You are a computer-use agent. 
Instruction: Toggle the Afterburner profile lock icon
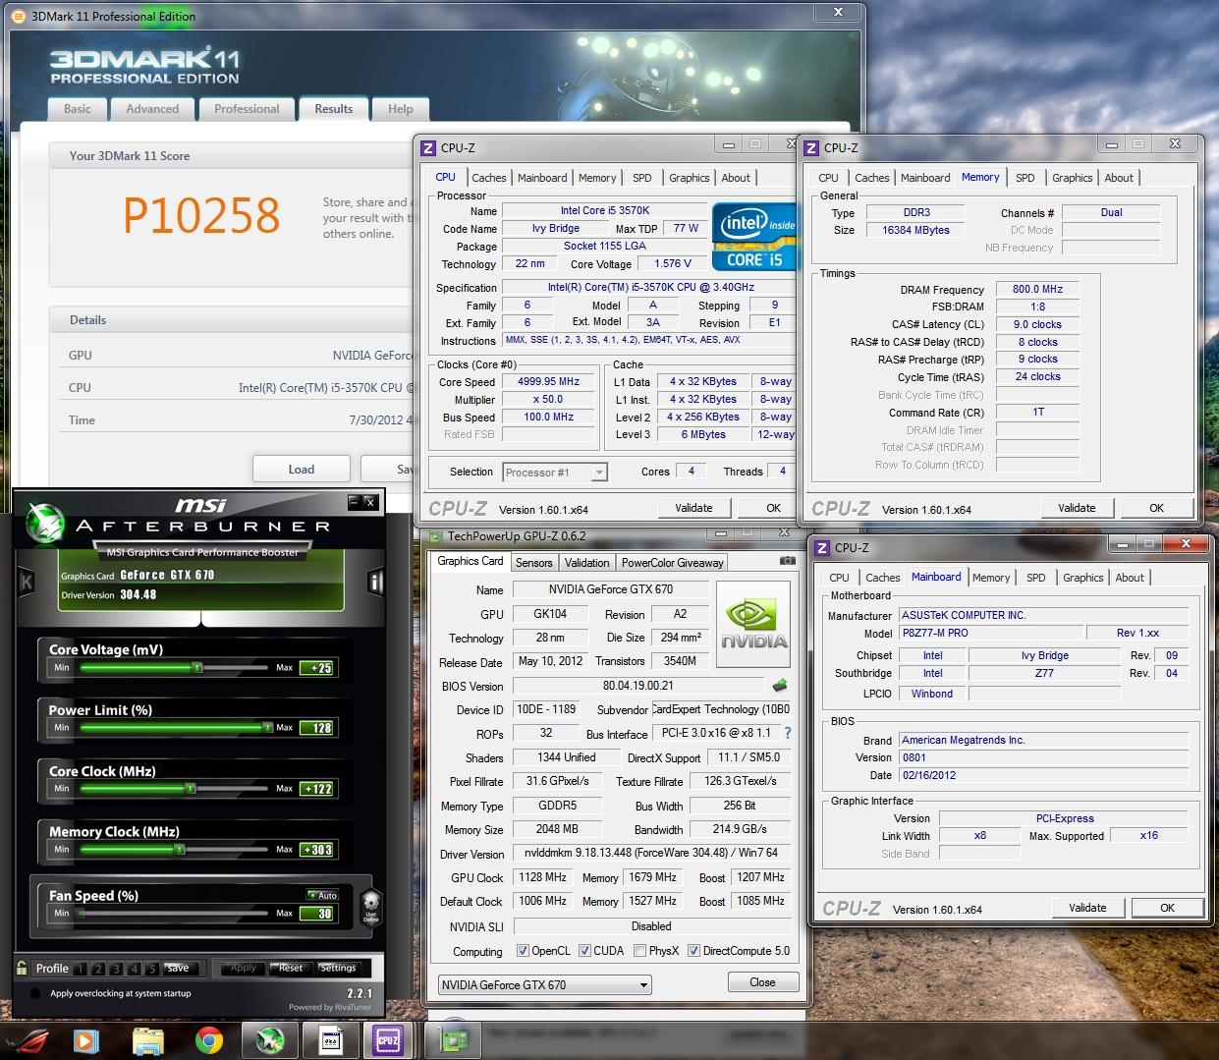(22, 968)
